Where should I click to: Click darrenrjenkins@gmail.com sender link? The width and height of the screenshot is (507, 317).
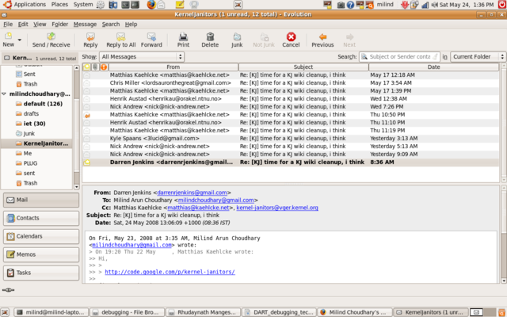pyautogui.click(x=192, y=193)
